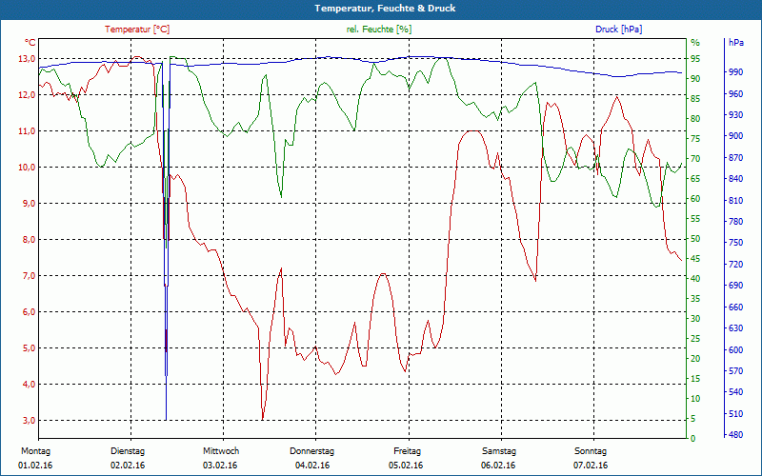Click the '10' humidity axis value
The width and height of the screenshot is (762, 476).
[x=695, y=399]
